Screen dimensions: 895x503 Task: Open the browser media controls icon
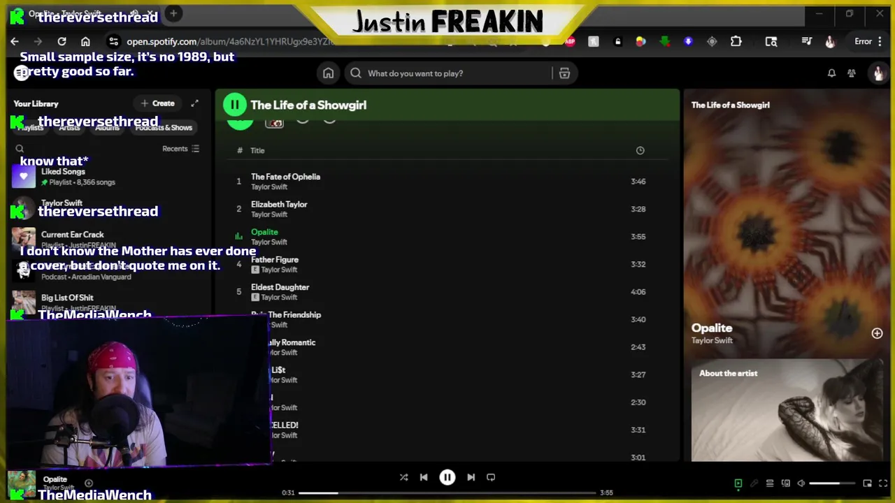tap(806, 41)
